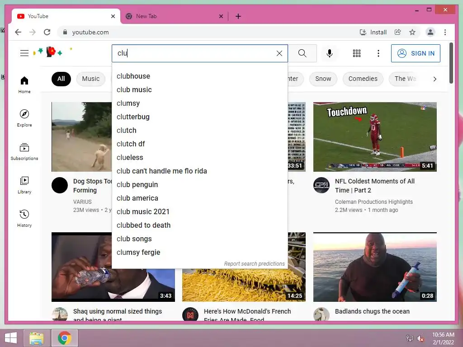This screenshot has height=347, width=463.
Task: Click the page vertical scrollbar
Action: pos(451,63)
